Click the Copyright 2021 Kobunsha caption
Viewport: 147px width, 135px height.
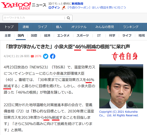coord(119,114)
